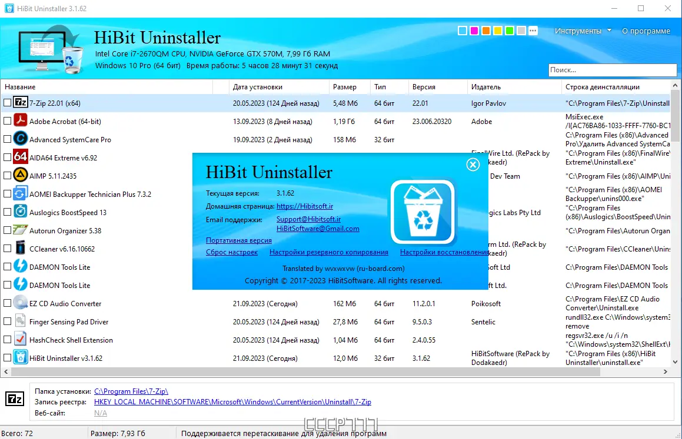This screenshot has height=439, width=682.
Task: Select the gray theme color swatch
Action: (x=521, y=31)
